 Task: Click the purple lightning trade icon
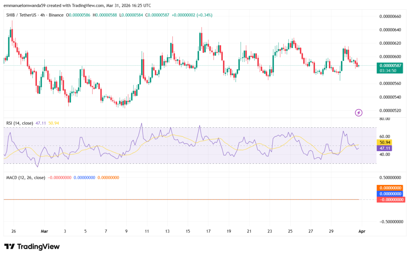358,113
